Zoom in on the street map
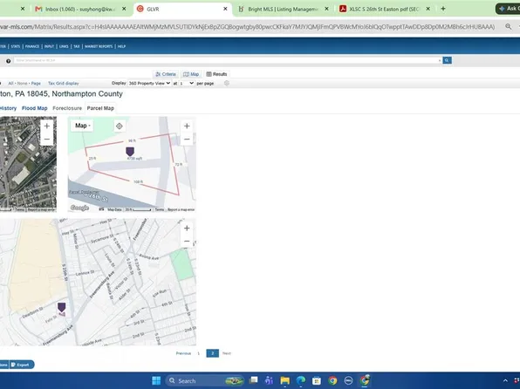The image size is (520, 389). pos(187,229)
